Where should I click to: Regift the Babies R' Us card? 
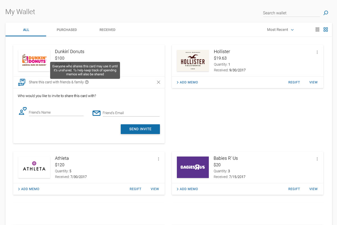[294, 189]
